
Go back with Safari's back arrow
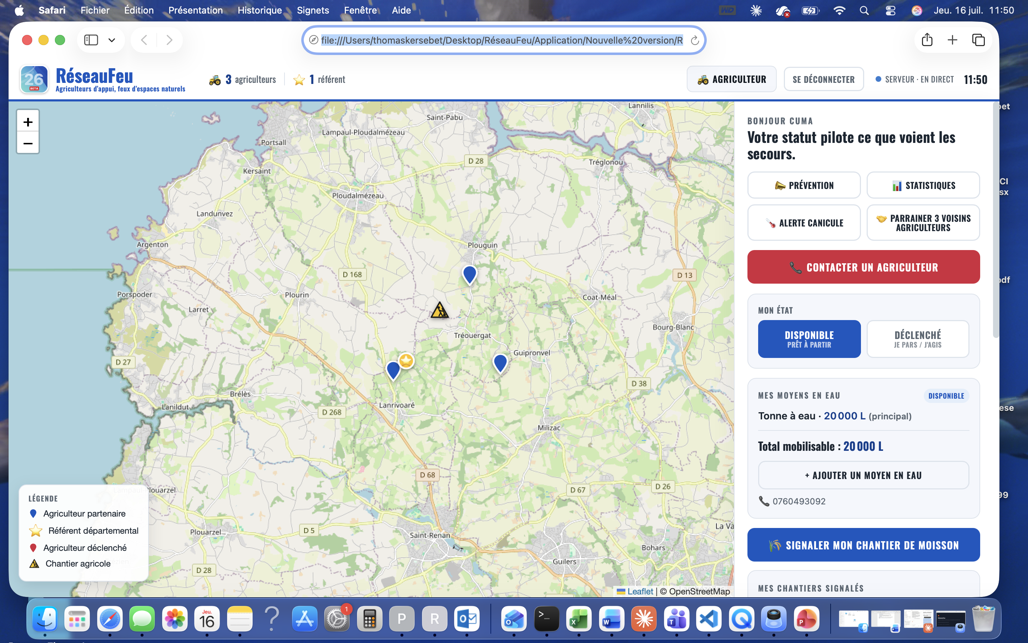[144, 40]
